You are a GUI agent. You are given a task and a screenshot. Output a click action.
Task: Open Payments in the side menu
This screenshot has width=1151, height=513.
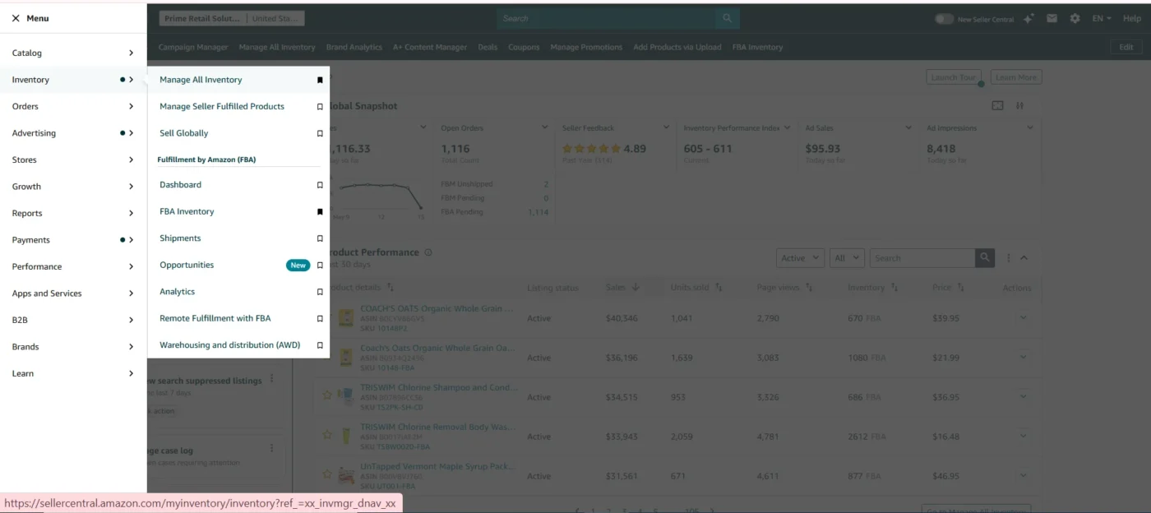pyautogui.click(x=73, y=240)
